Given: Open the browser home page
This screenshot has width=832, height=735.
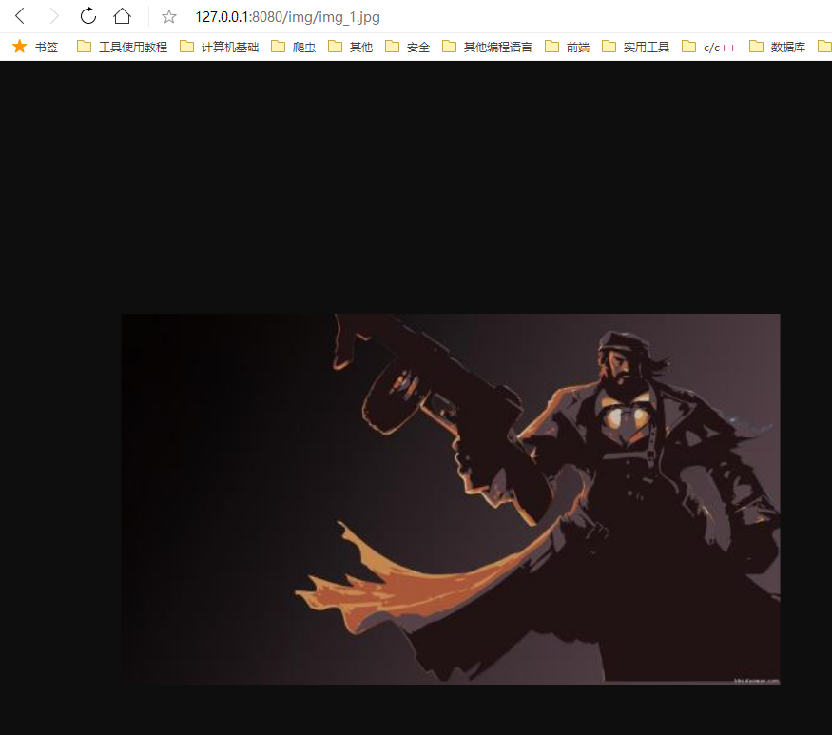Looking at the screenshot, I should pyautogui.click(x=122, y=16).
